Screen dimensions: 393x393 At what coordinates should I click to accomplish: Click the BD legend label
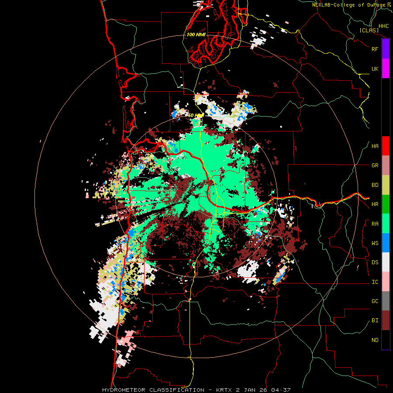[x=375, y=185]
